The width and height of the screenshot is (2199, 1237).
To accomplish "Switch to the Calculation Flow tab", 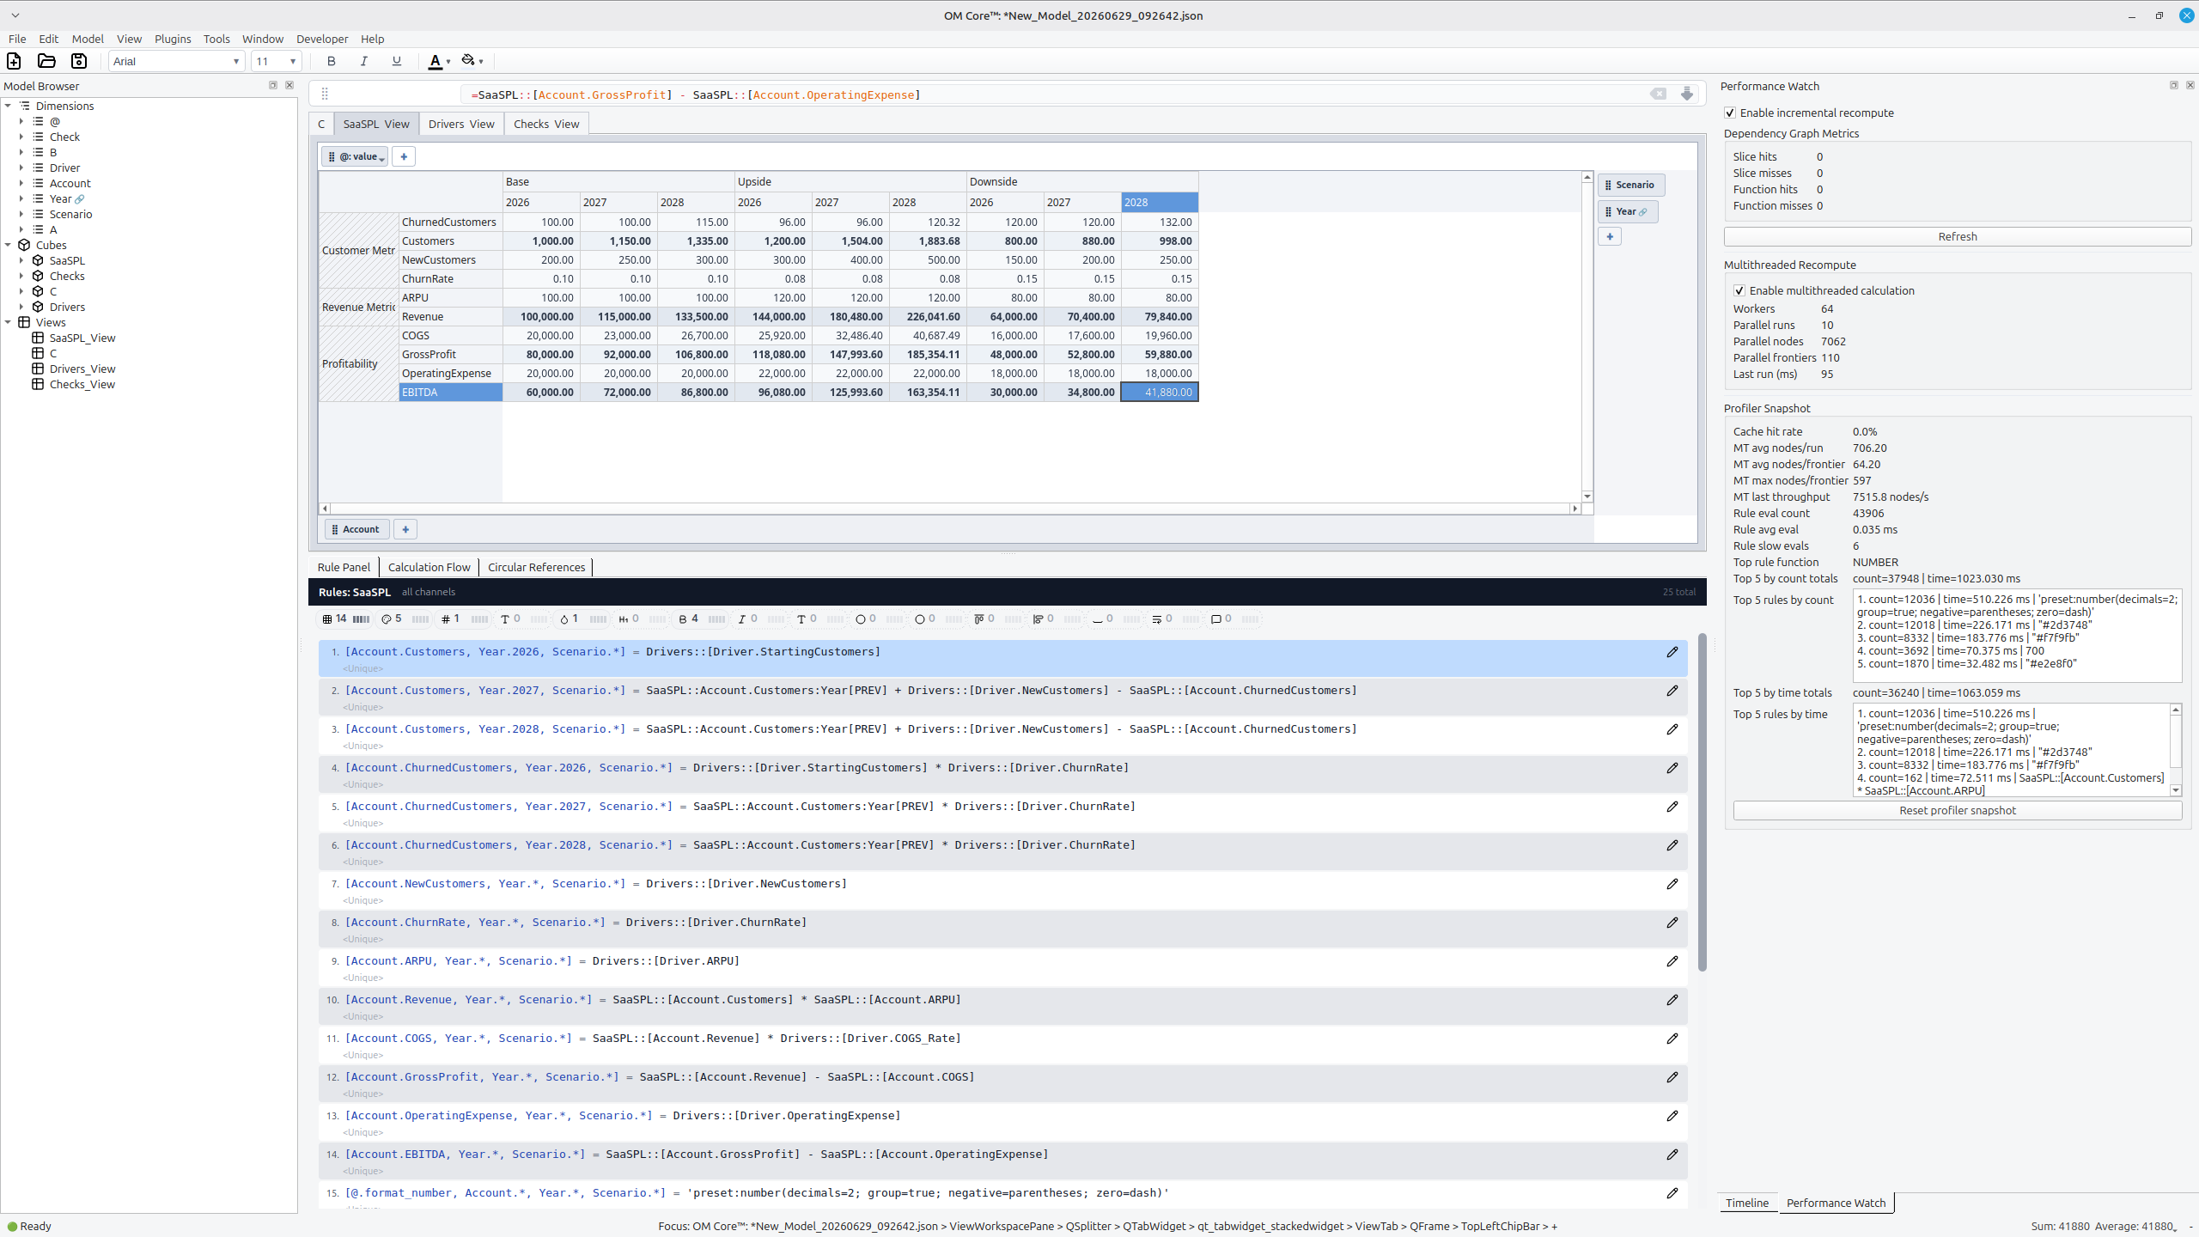I will pyautogui.click(x=429, y=567).
